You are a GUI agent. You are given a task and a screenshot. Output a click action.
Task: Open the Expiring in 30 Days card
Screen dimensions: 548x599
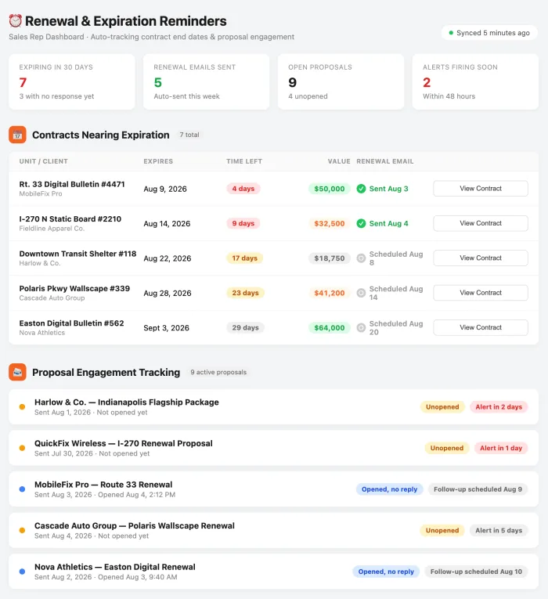(x=72, y=81)
